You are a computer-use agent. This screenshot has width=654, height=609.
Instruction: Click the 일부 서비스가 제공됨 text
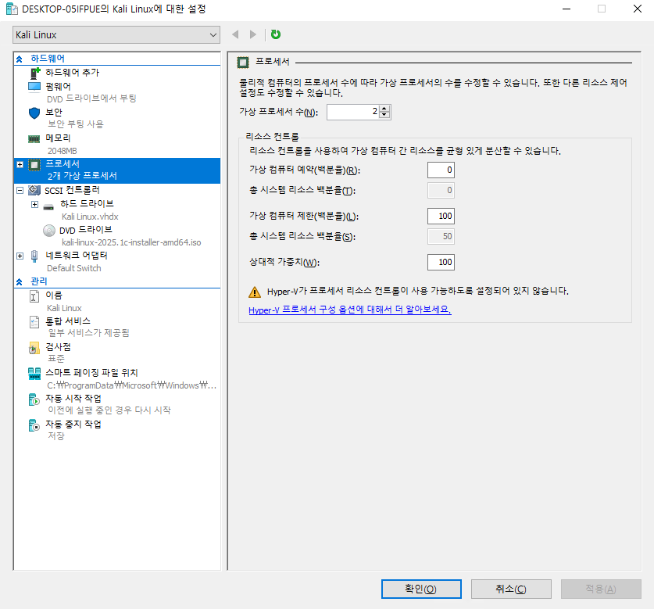[89, 333]
